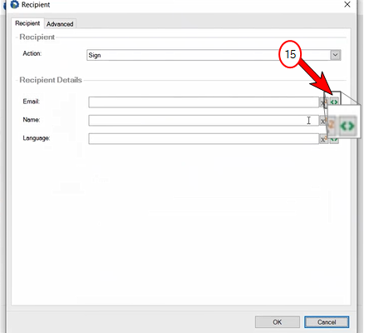This screenshot has width=374, height=333.
Task: Click the Cancel button
Action: tap(327, 322)
